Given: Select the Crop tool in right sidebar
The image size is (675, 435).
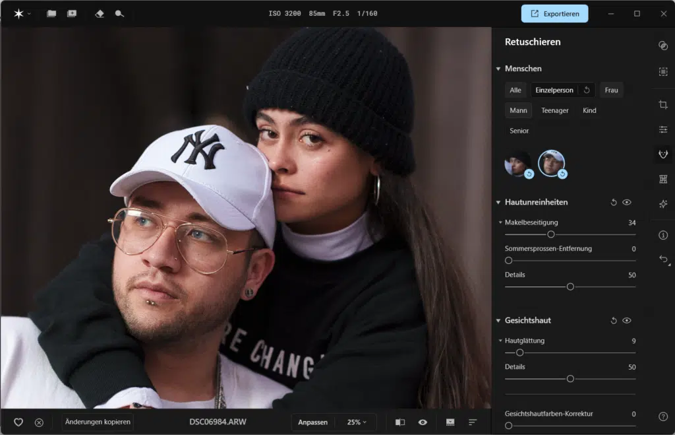Looking at the screenshot, I should [x=663, y=105].
